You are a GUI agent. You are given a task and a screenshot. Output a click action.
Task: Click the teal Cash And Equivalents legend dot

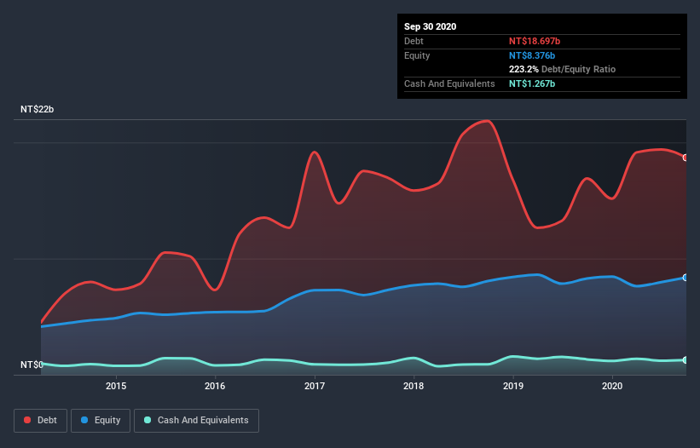[148, 420]
